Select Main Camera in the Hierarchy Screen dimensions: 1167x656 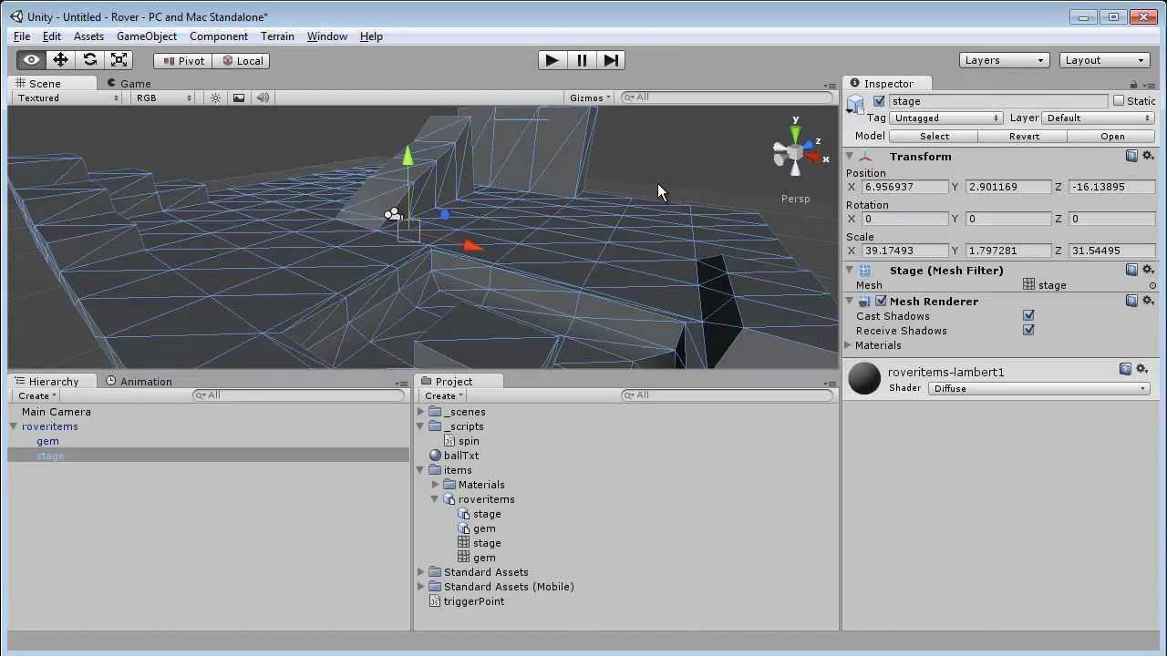(x=56, y=412)
